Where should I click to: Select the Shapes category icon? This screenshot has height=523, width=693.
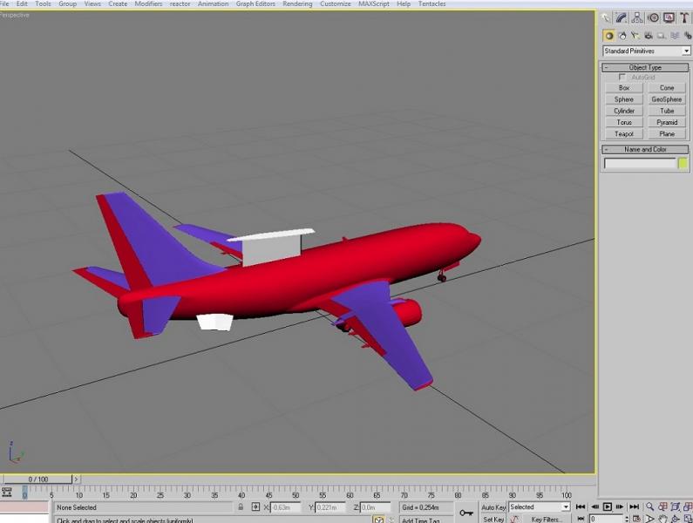click(622, 36)
